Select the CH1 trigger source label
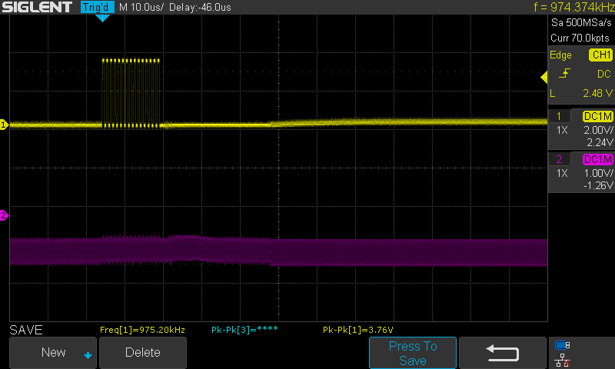 click(x=600, y=55)
